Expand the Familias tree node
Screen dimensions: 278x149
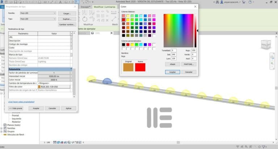[x=2, y=128]
